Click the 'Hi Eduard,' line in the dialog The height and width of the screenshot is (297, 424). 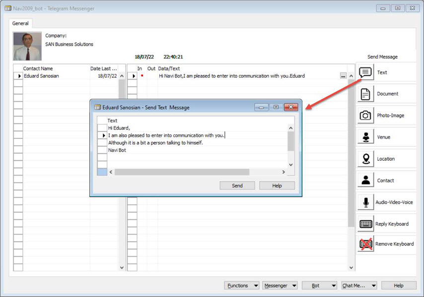coord(119,128)
